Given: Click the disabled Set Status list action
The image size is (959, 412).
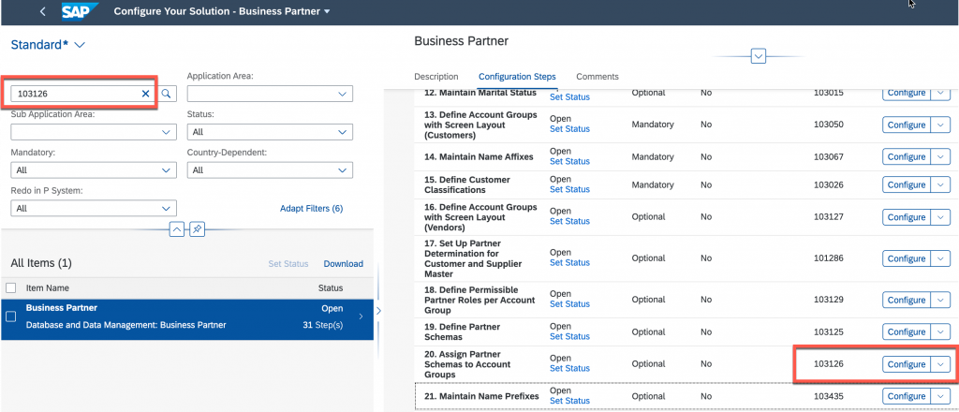Looking at the screenshot, I should click(288, 264).
